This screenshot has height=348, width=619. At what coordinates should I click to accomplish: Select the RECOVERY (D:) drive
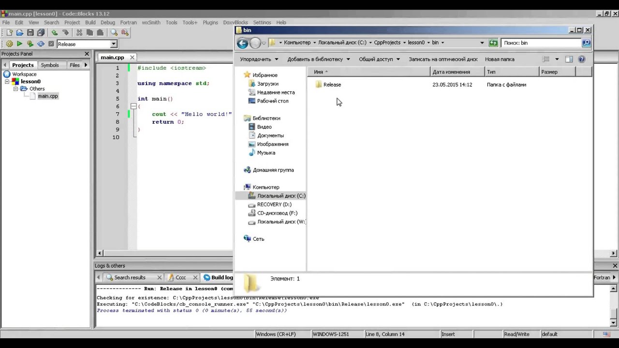tap(274, 204)
